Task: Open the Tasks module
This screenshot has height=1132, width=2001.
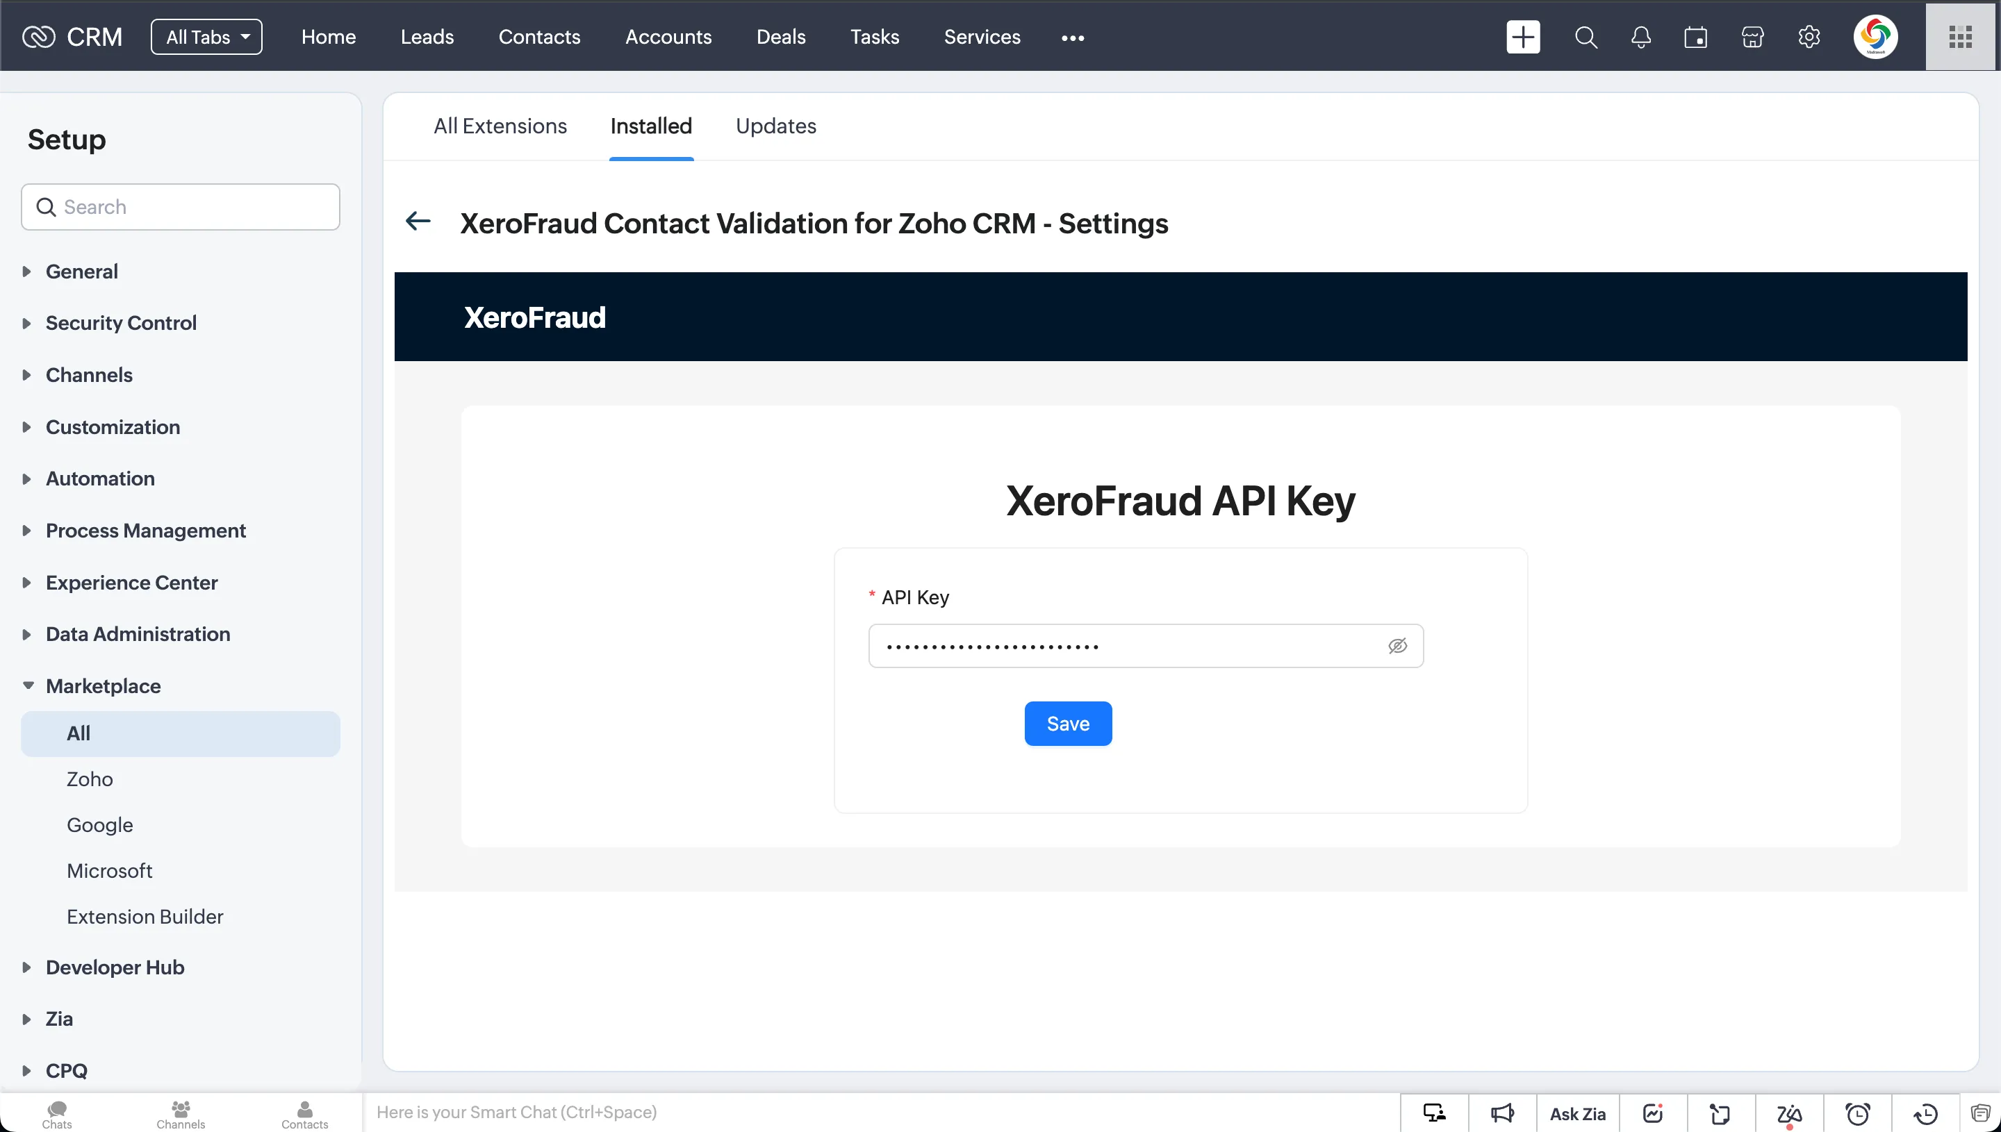Action: 874,37
